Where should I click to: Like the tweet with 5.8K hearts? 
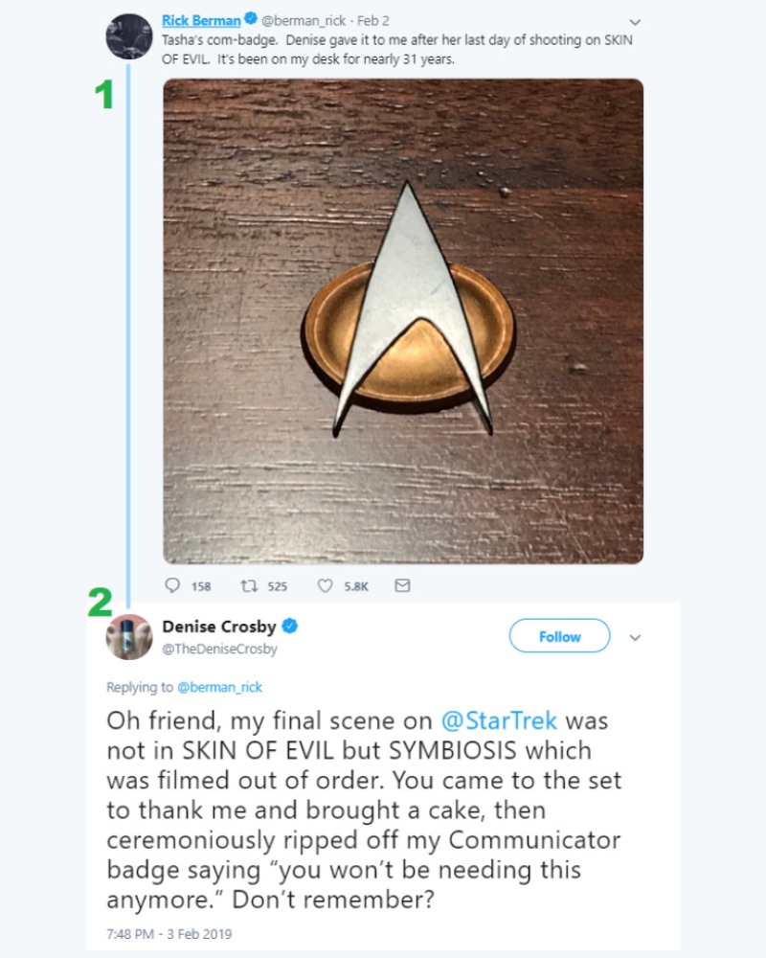point(325,586)
